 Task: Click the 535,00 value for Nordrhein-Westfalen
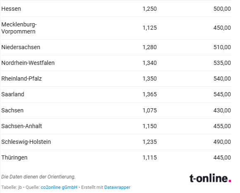pos(222,63)
